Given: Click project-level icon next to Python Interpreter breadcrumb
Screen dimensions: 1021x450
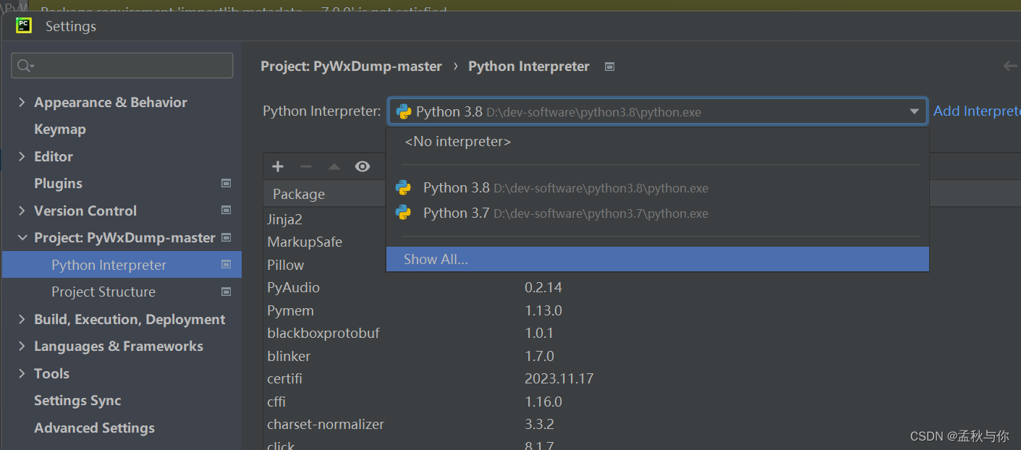Looking at the screenshot, I should 609,67.
